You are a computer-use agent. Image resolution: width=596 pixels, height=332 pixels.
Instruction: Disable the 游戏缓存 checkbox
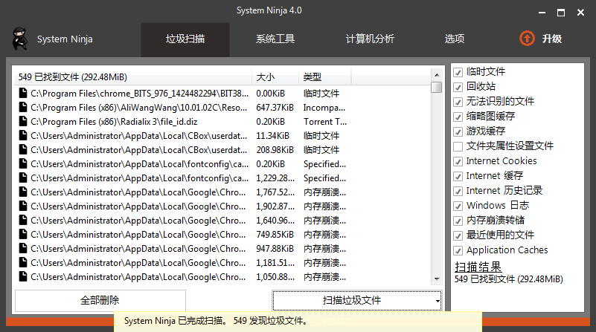(458, 131)
